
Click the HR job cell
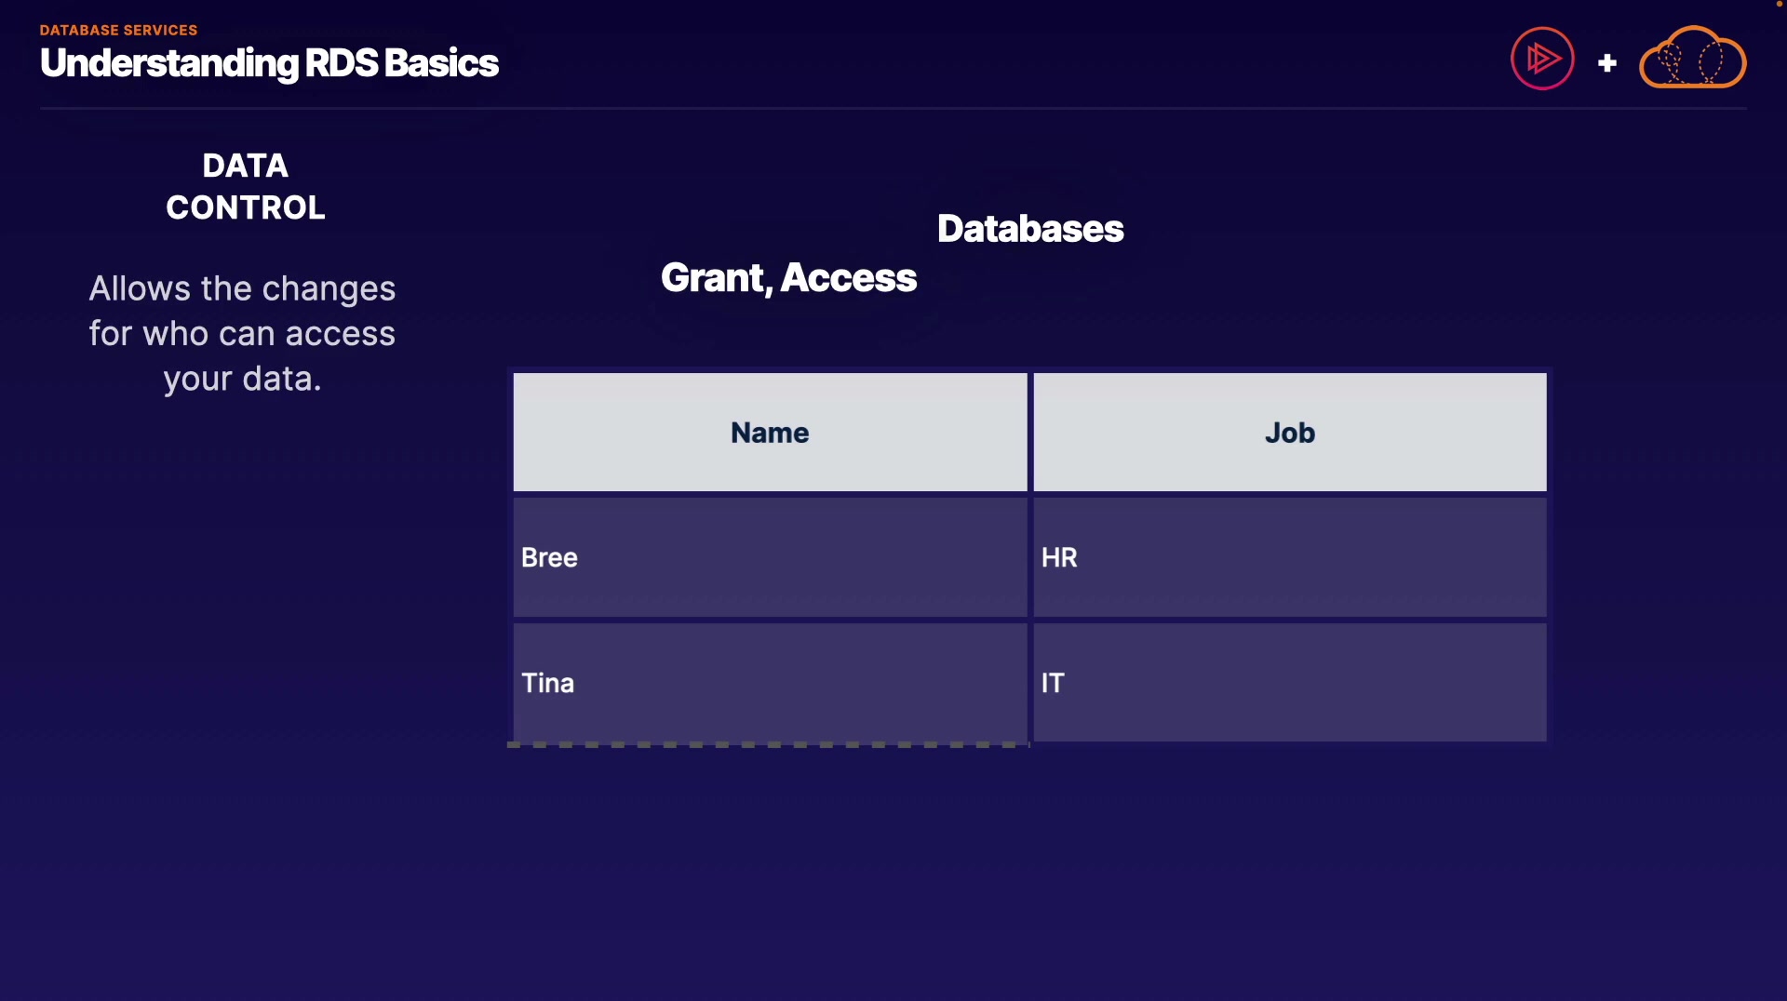point(1290,557)
